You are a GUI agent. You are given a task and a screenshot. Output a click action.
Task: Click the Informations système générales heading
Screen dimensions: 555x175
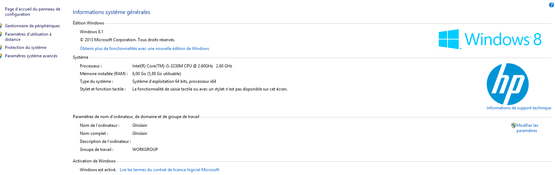pyautogui.click(x=111, y=12)
